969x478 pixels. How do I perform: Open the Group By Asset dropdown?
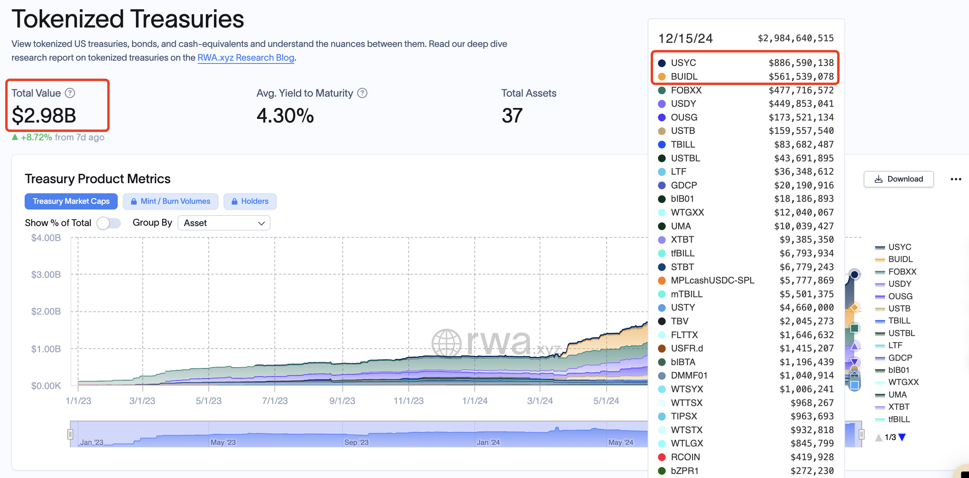coord(224,223)
